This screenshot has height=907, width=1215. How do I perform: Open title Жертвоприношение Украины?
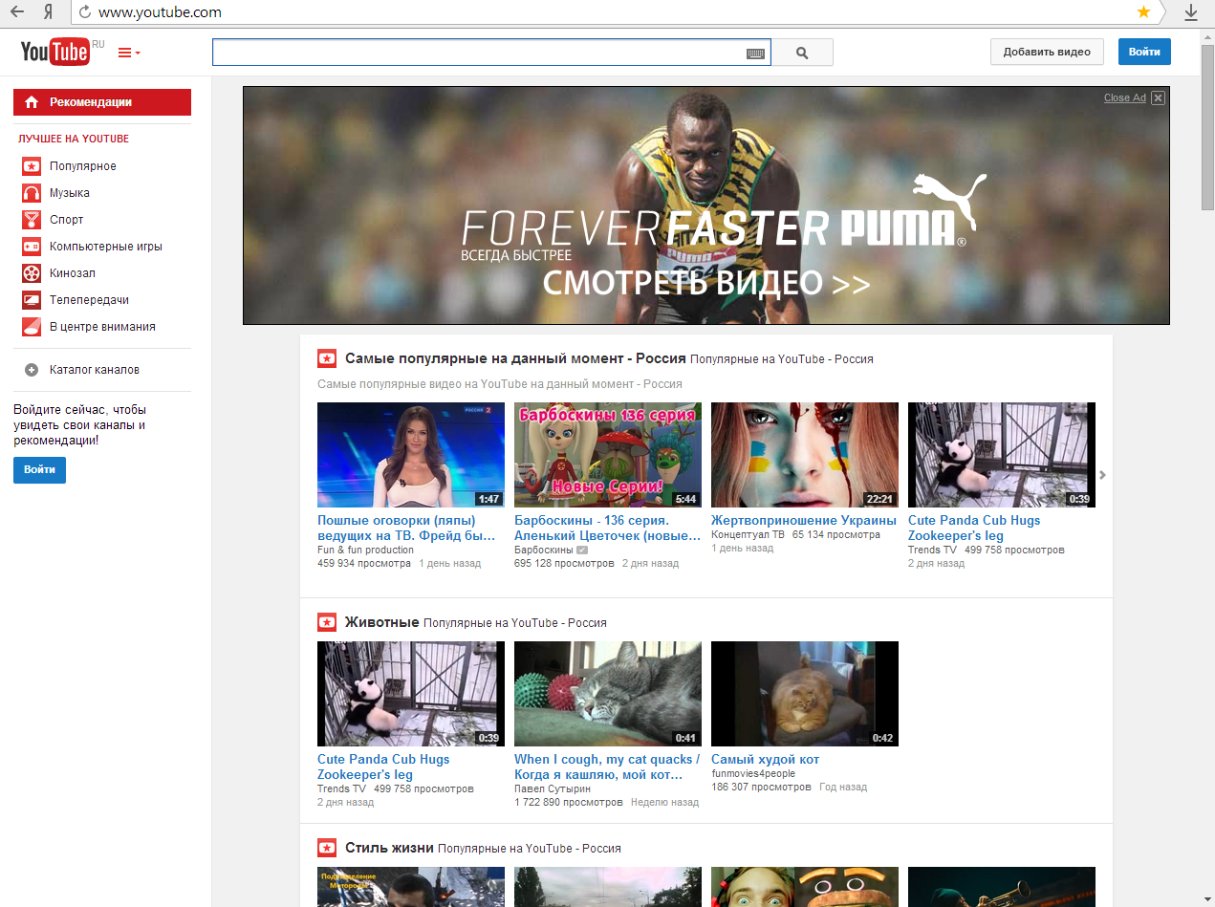804,521
